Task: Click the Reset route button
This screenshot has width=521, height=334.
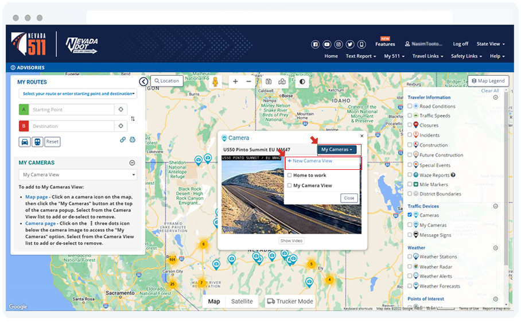Action: point(52,142)
